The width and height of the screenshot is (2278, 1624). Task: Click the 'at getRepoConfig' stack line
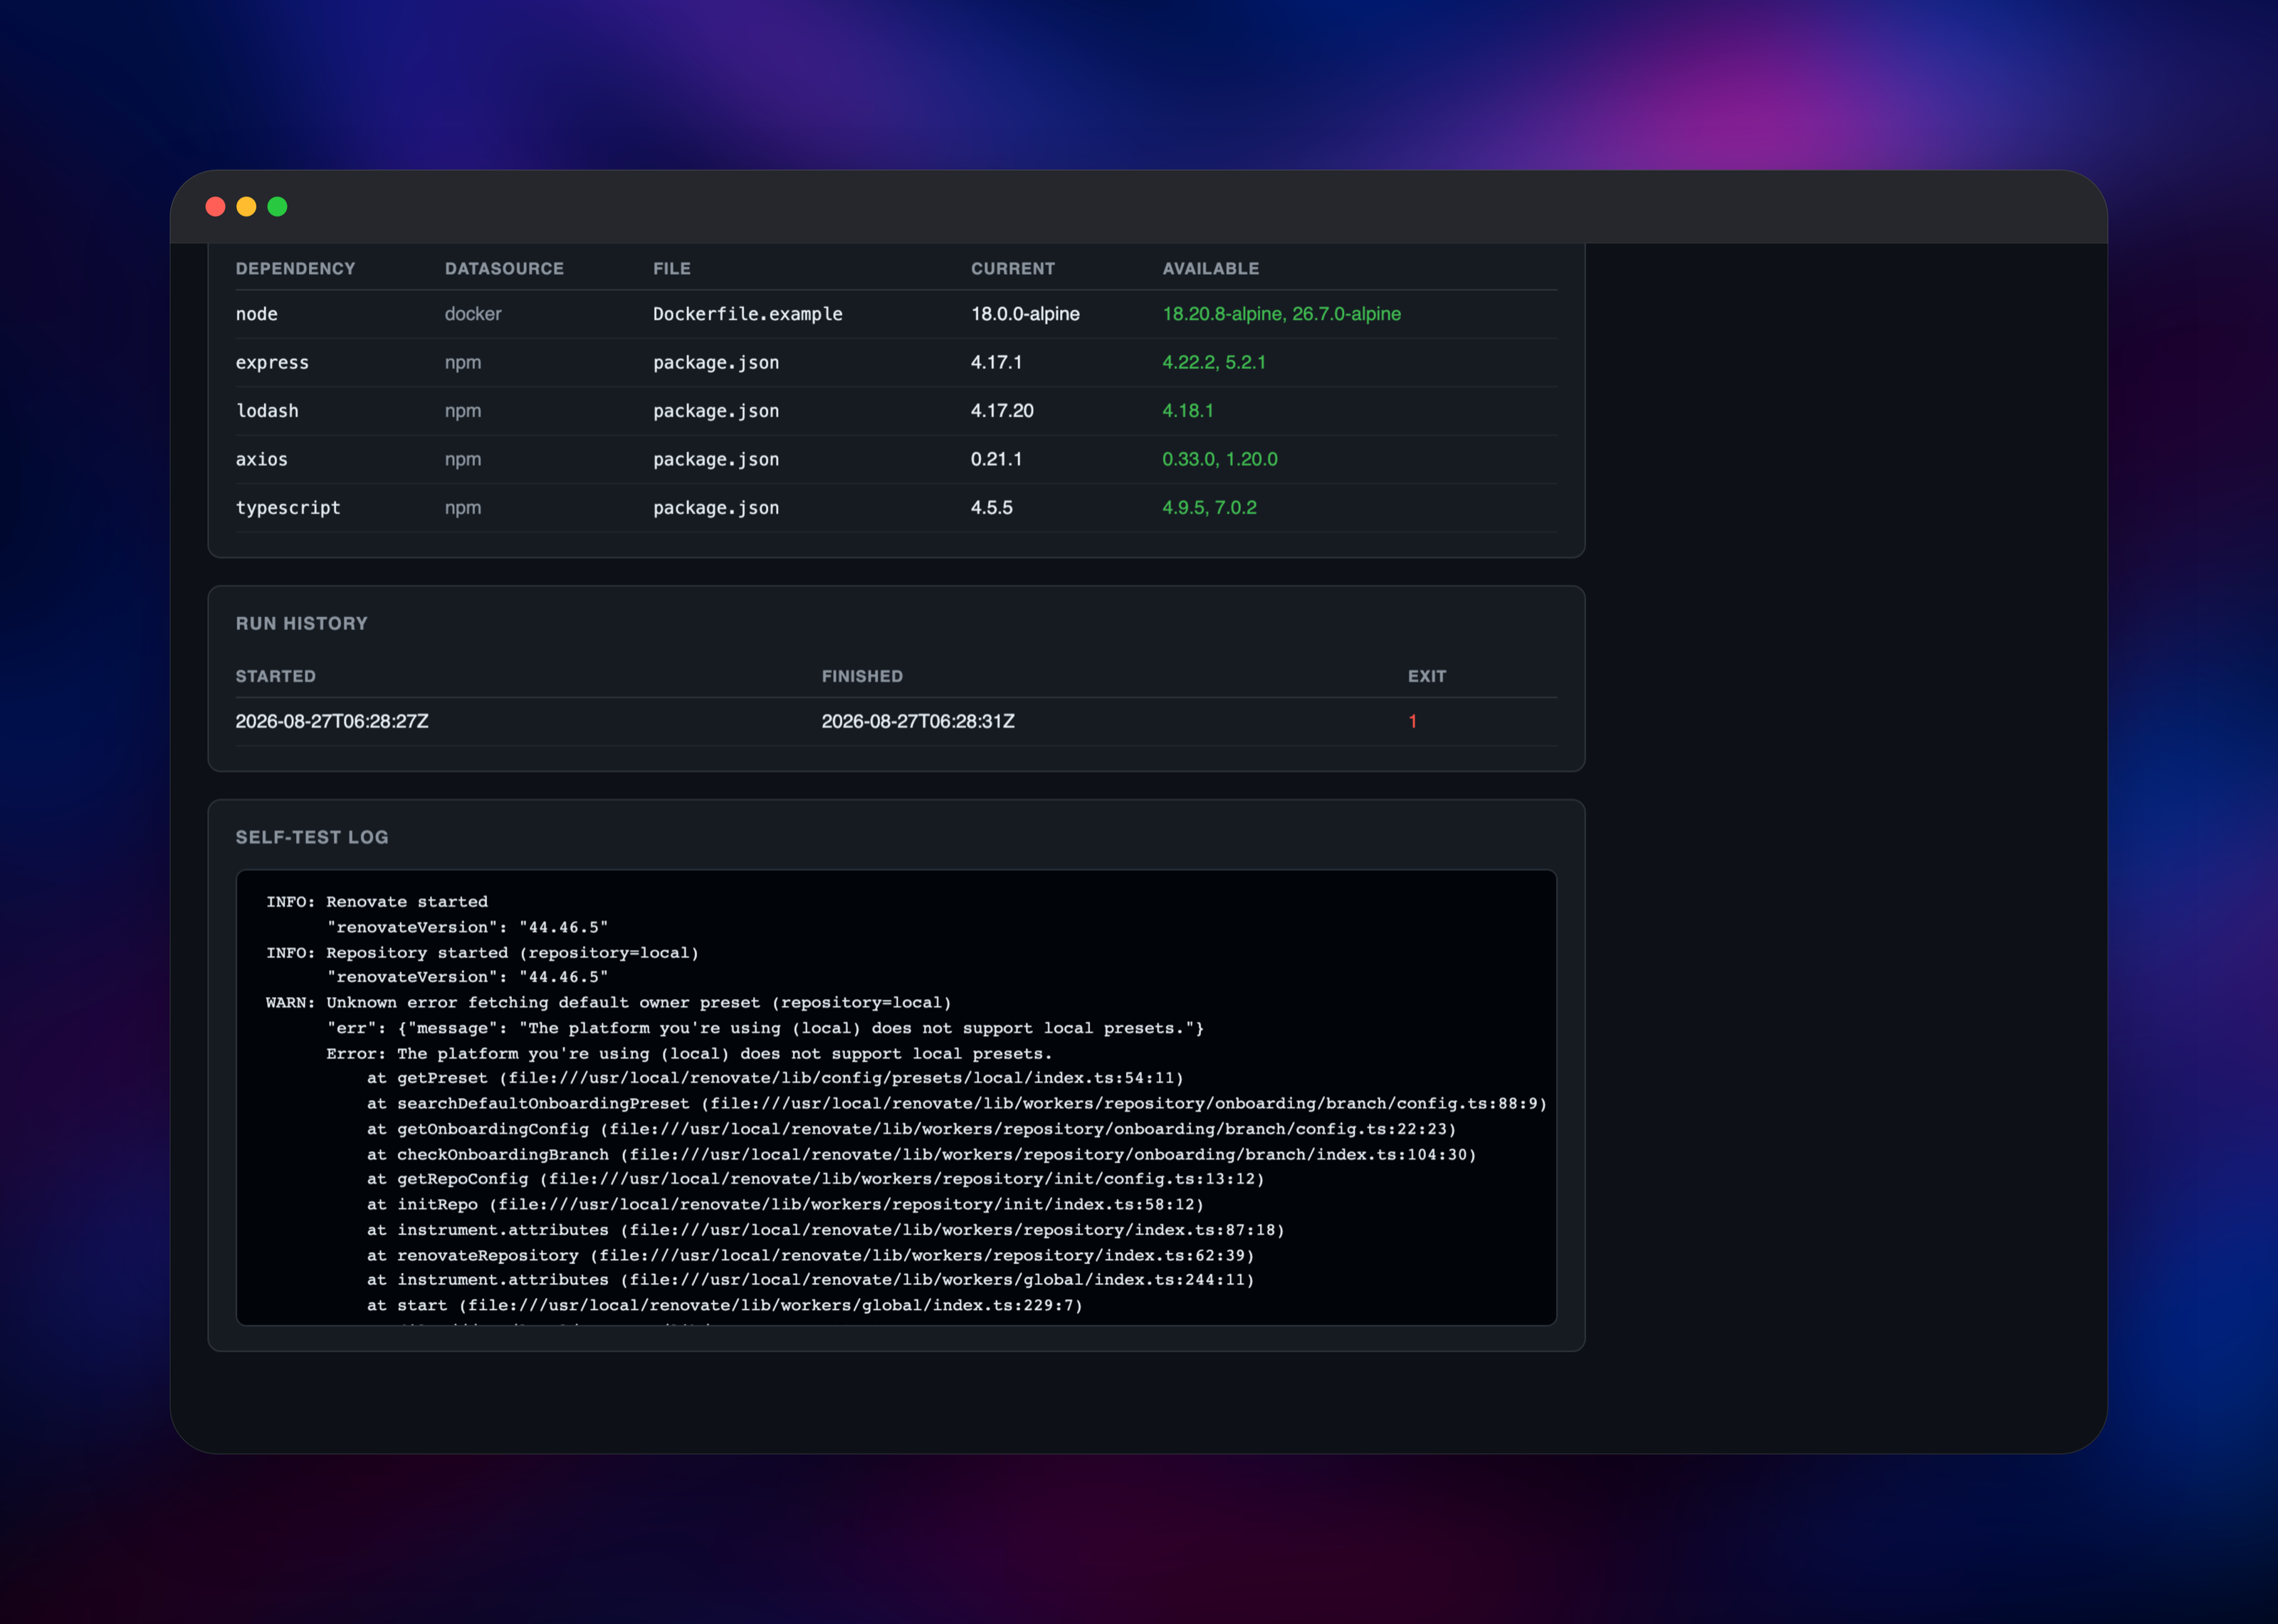(x=815, y=1180)
